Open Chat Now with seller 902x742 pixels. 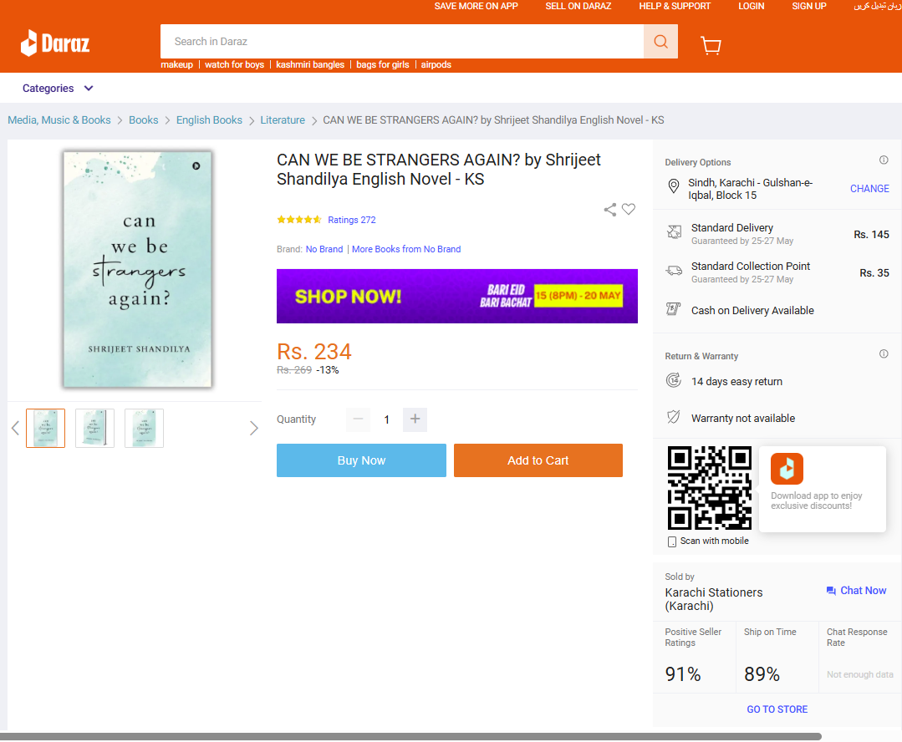pyautogui.click(x=856, y=591)
